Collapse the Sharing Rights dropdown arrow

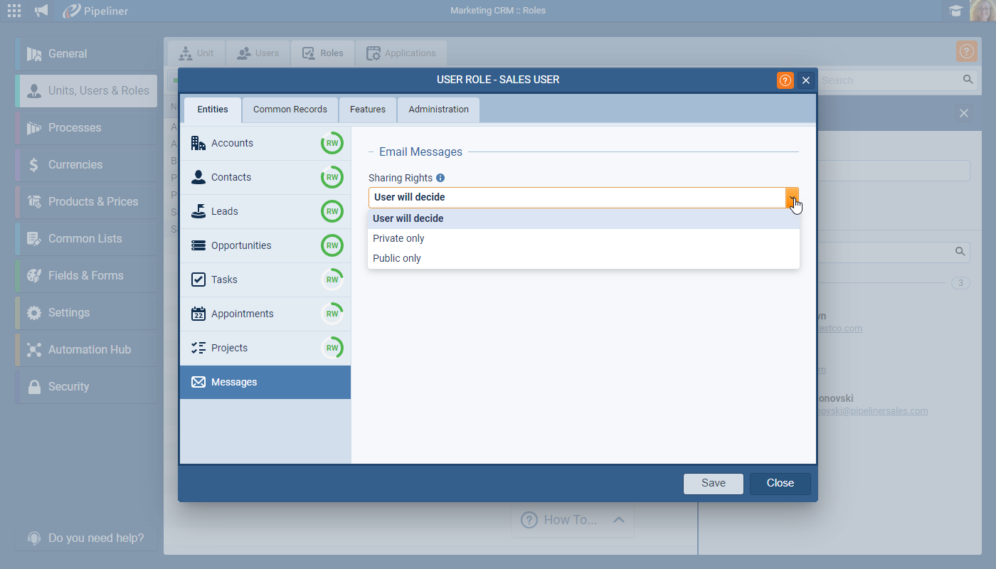point(792,198)
